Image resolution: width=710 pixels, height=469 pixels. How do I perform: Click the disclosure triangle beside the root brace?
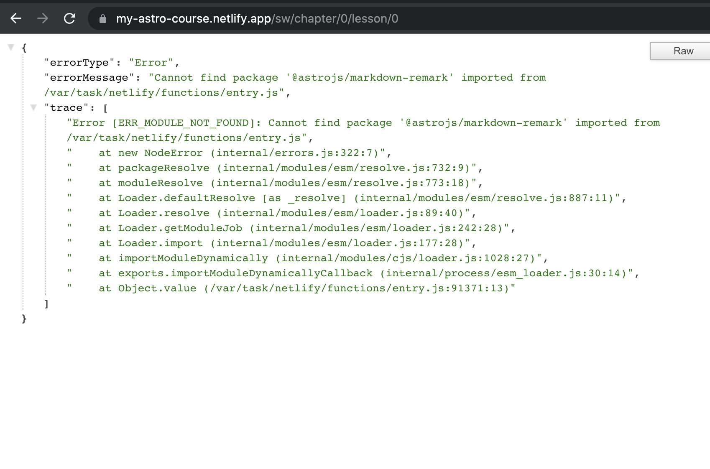tap(10, 47)
